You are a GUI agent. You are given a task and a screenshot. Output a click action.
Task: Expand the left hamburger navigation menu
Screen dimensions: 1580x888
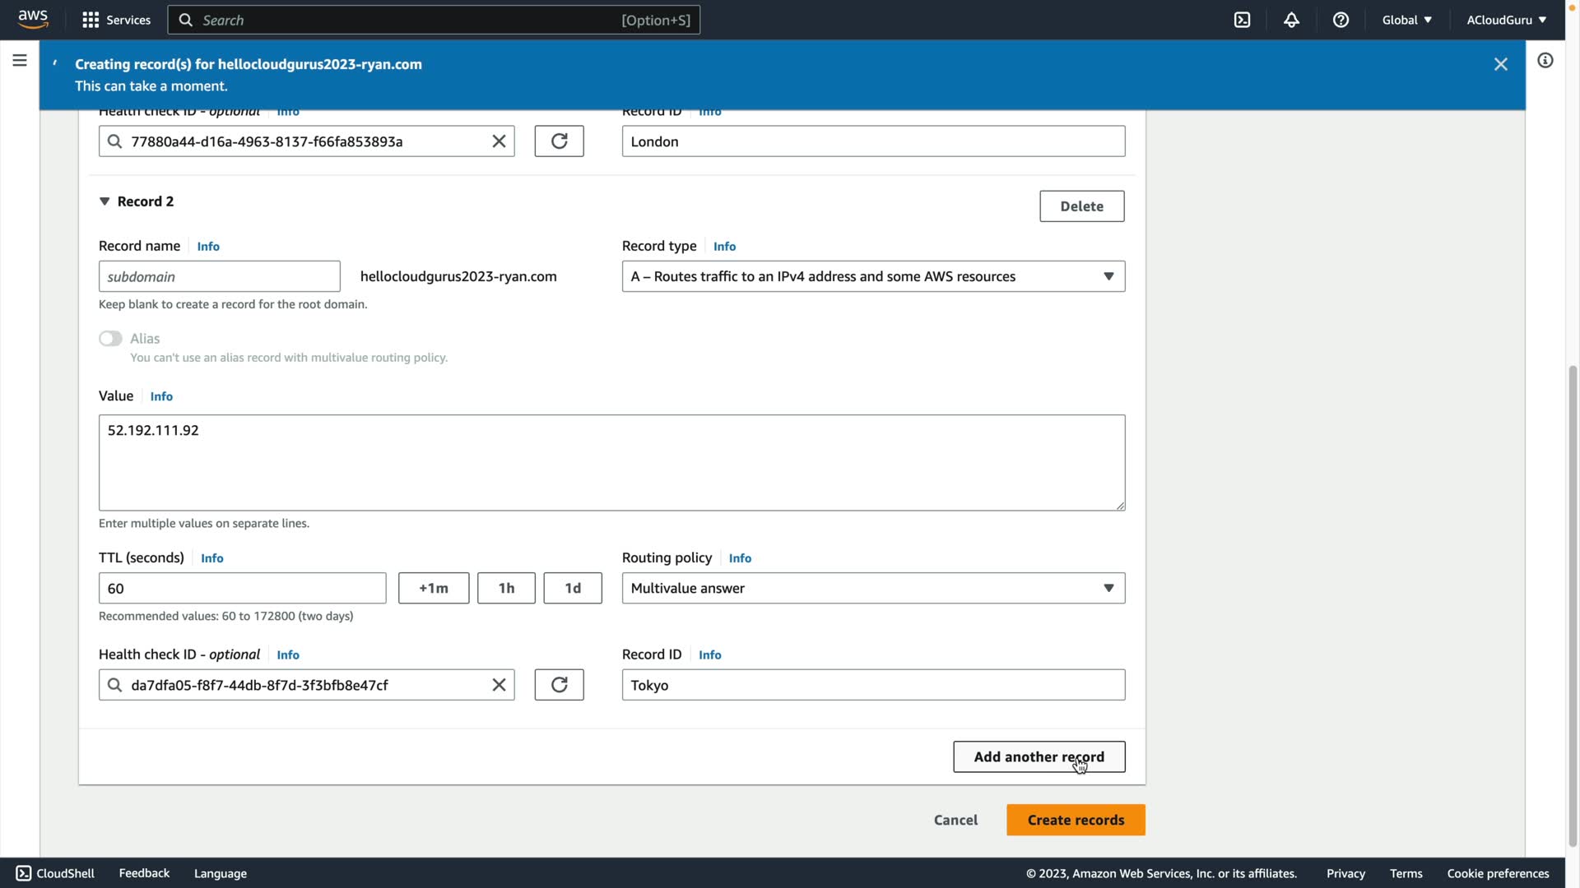(20, 60)
